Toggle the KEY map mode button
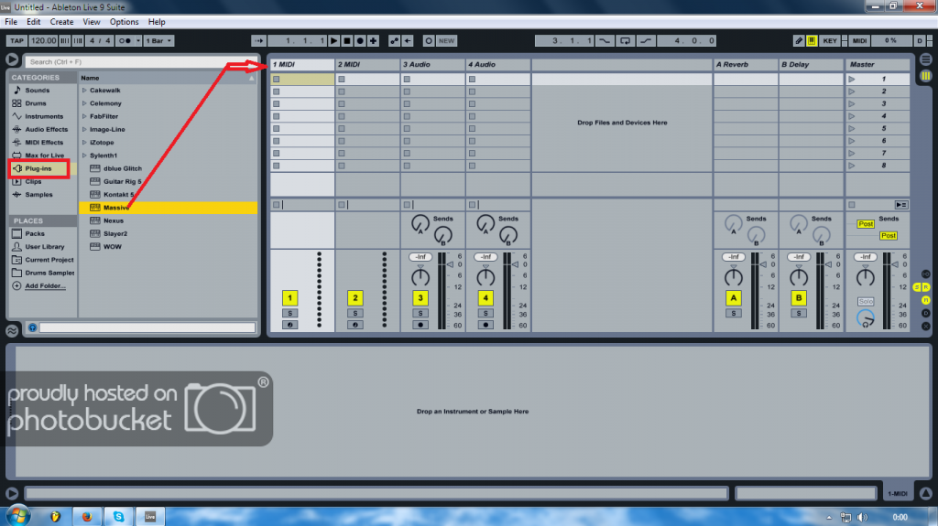Screen dimensions: 938x526 pyautogui.click(x=830, y=40)
